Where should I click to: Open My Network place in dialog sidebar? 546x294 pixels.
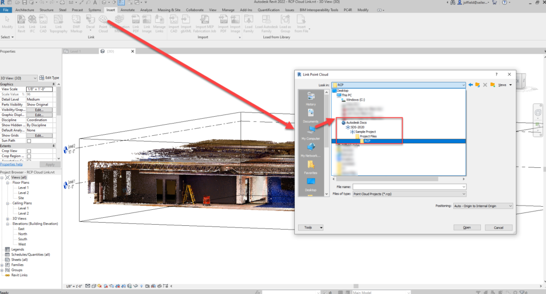(x=311, y=150)
